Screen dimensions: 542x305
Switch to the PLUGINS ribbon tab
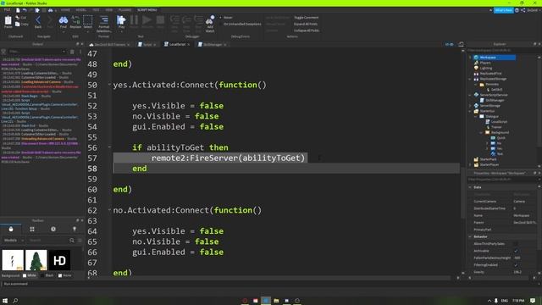click(x=124, y=10)
